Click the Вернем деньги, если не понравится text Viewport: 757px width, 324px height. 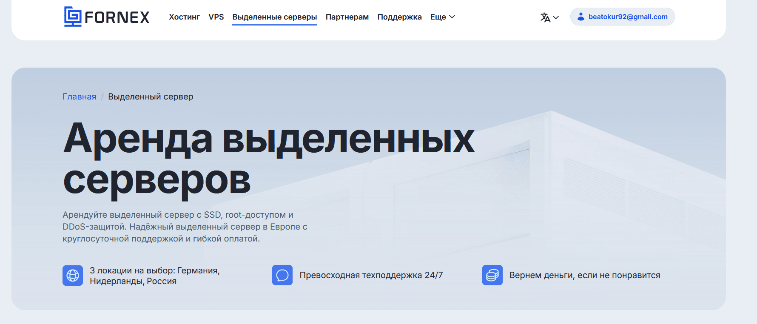click(x=584, y=276)
